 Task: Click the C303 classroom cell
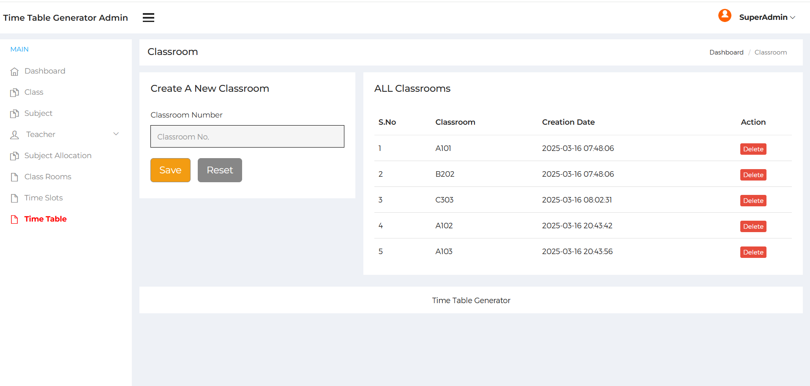[x=445, y=200]
